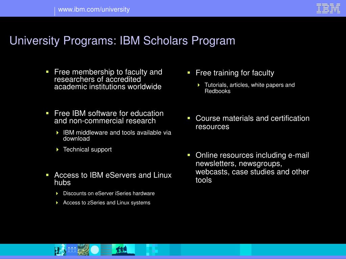Click the arrow marker before 'Tutorials, articles'
This screenshot has height=259, width=346.
(199, 85)
